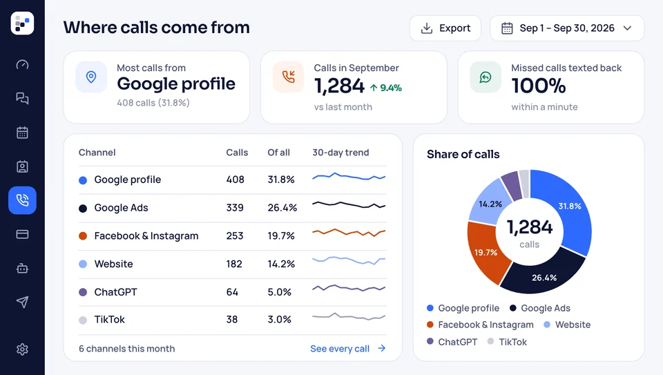Click the 6 channels this month text
The height and width of the screenshot is (375, 663).
(x=127, y=349)
